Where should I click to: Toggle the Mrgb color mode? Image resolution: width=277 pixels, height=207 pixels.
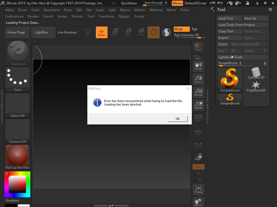181,29
